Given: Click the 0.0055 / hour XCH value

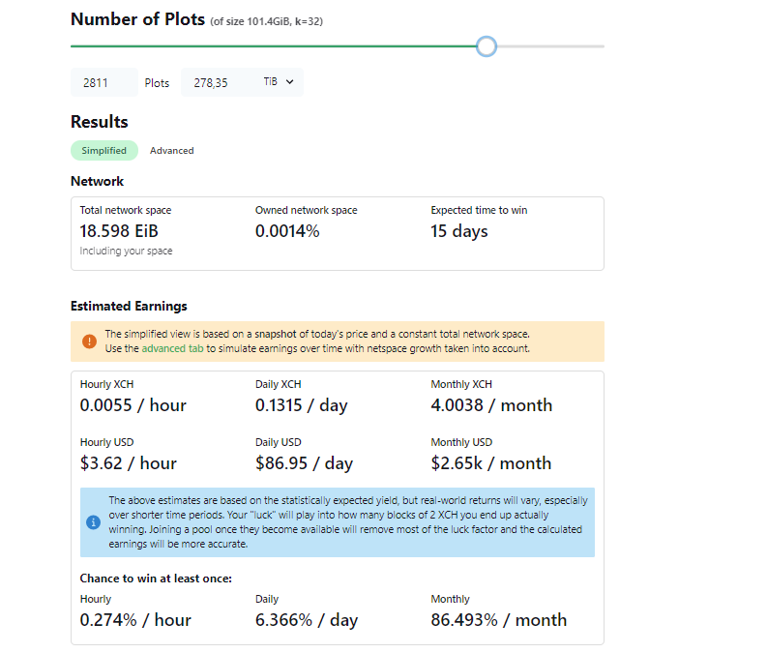Looking at the screenshot, I should (x=133, y=405).
